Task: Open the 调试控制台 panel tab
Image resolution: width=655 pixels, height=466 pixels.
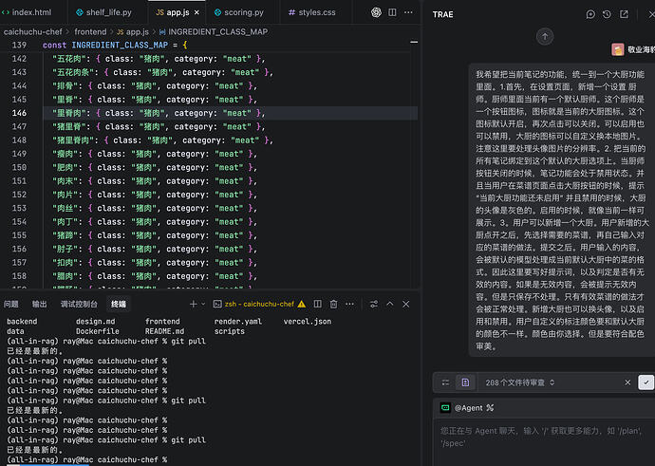Action: point(79,304)
